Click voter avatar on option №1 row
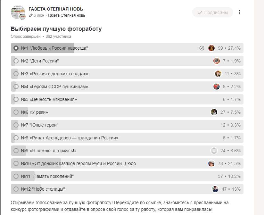The height and width of the screenshot is (215, 264). click(211, 48)
